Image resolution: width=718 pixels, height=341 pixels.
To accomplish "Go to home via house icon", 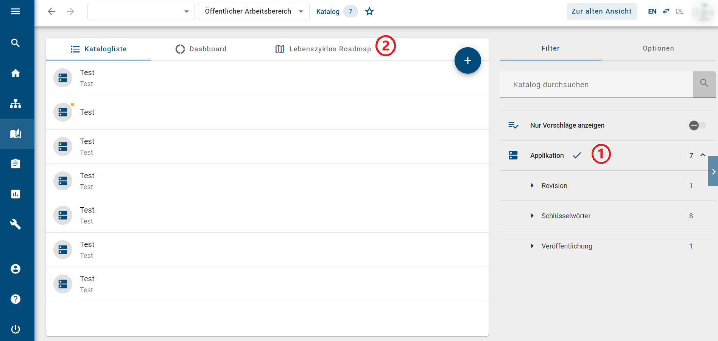I will pos(16,73).
